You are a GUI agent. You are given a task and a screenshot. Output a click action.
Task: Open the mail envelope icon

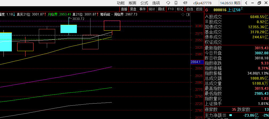pos(185,3)
